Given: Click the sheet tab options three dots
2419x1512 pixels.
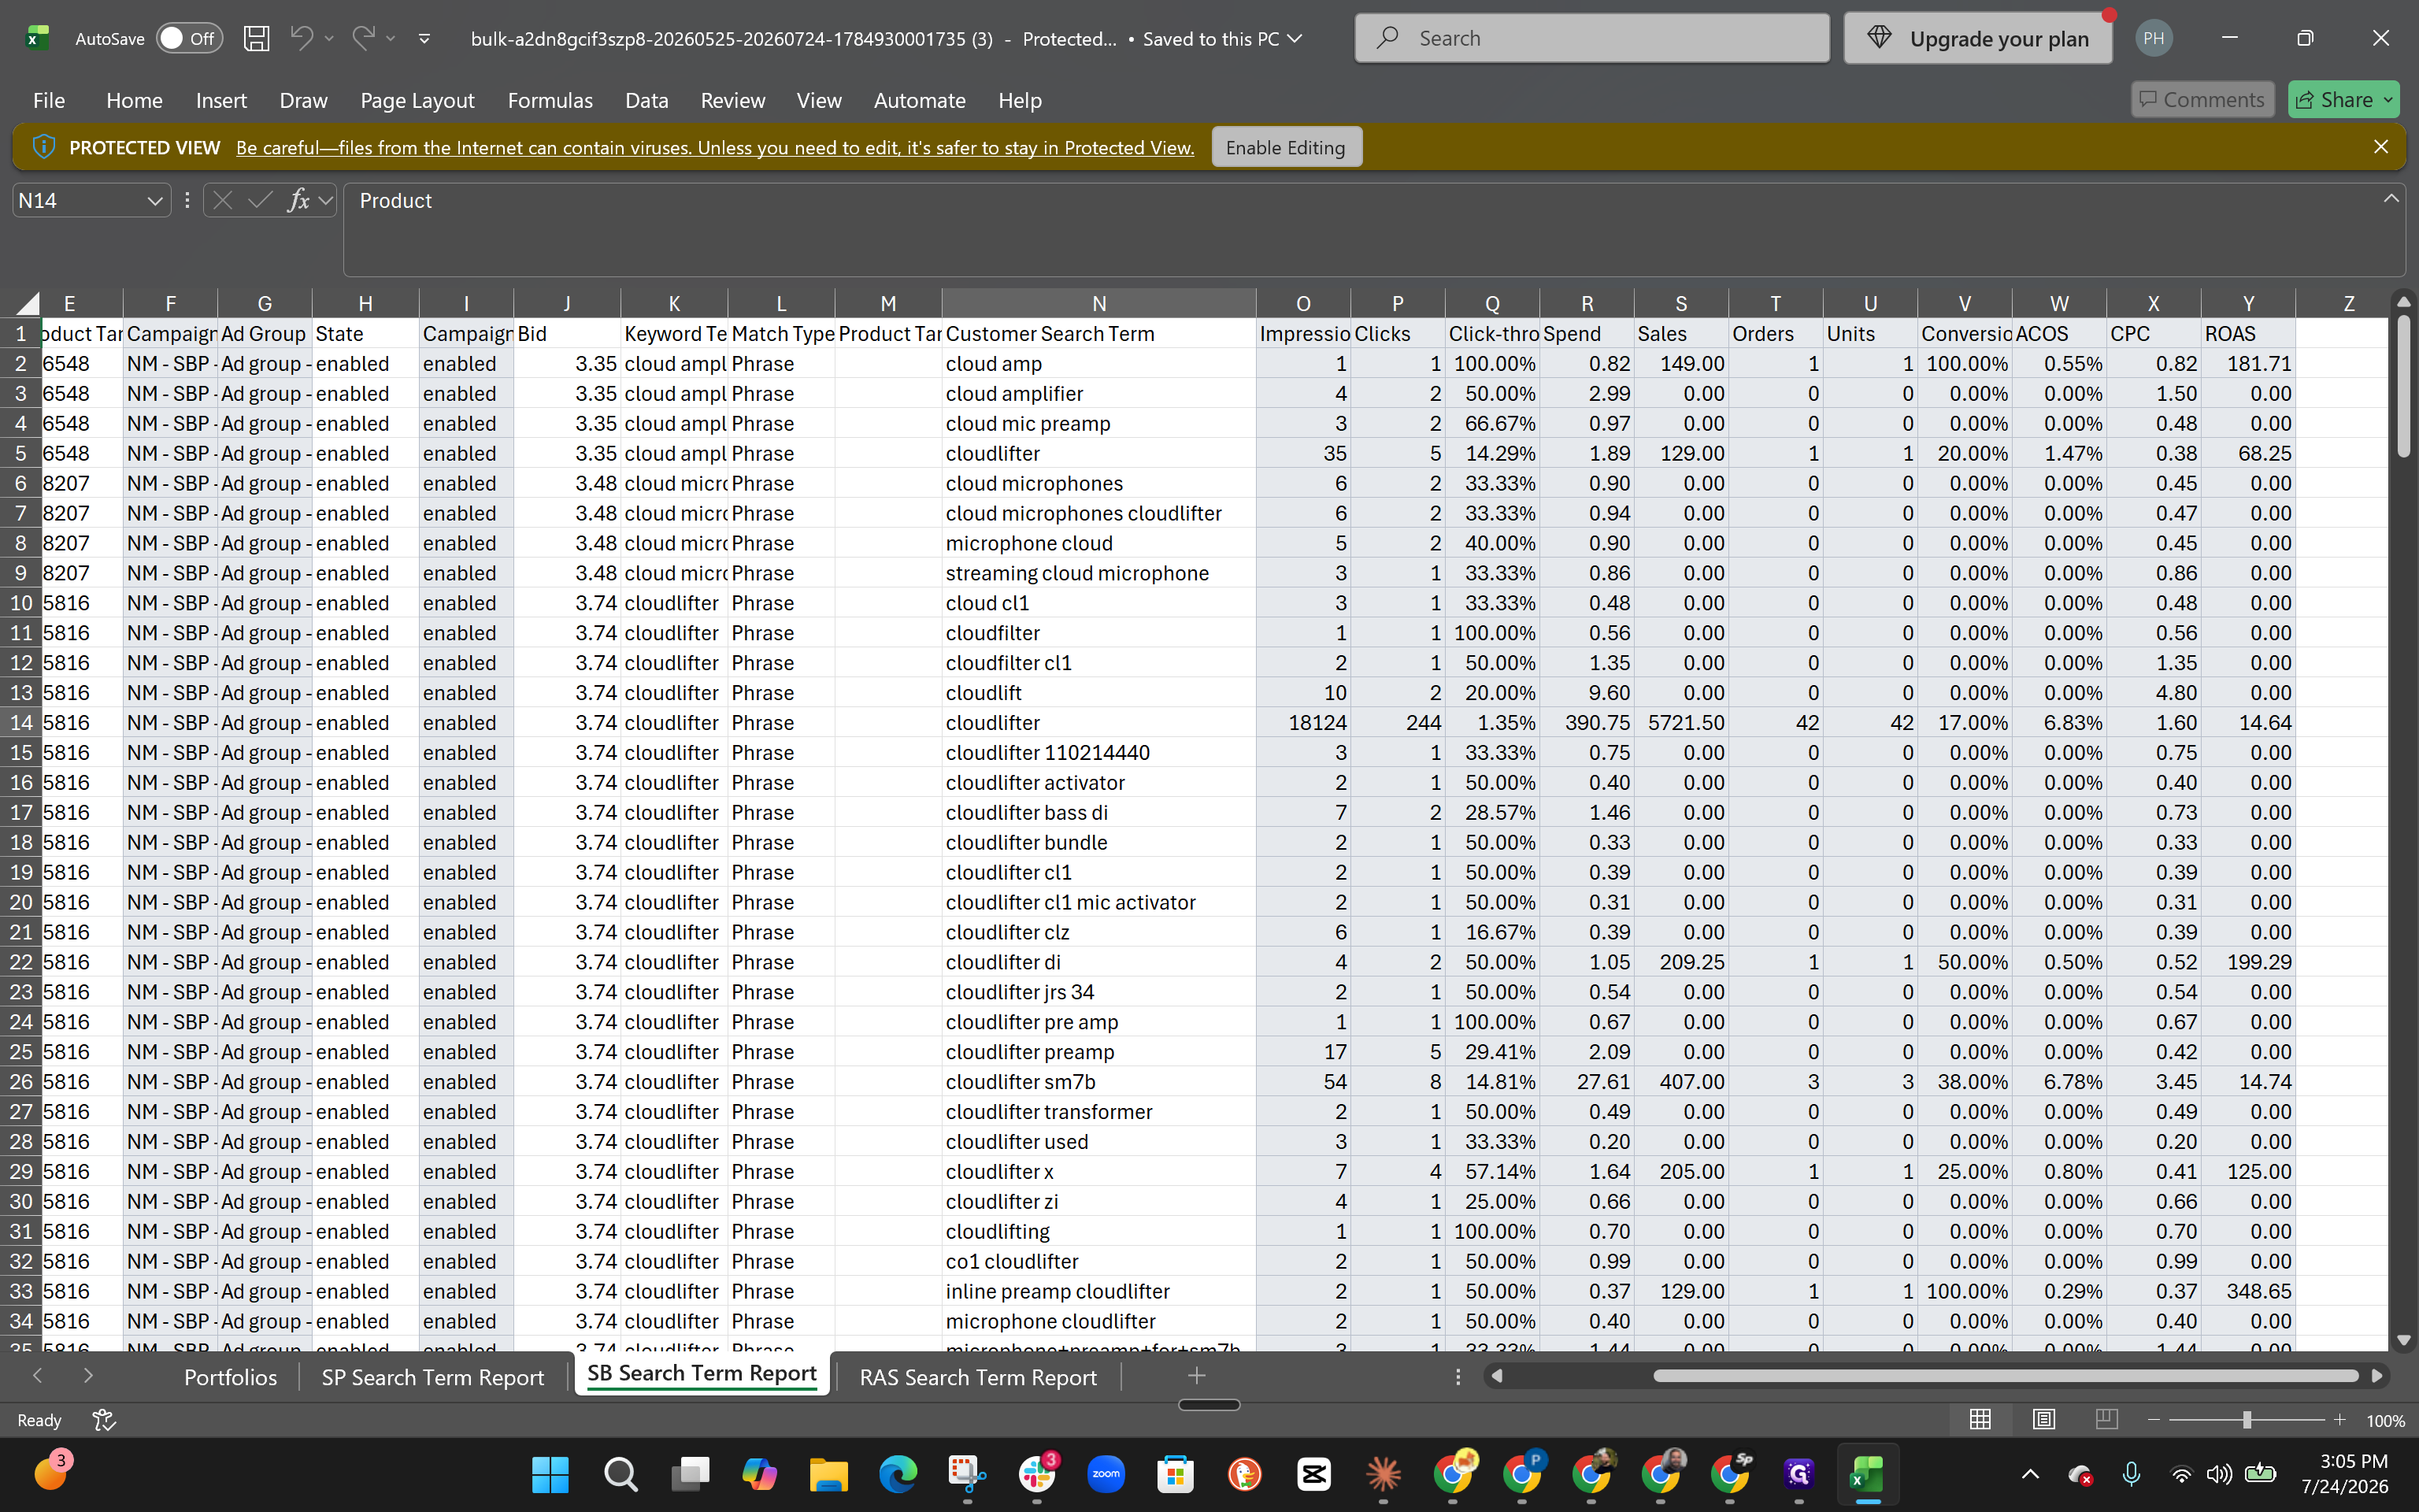Looking at the screenshot, I should point(1458,1377).
